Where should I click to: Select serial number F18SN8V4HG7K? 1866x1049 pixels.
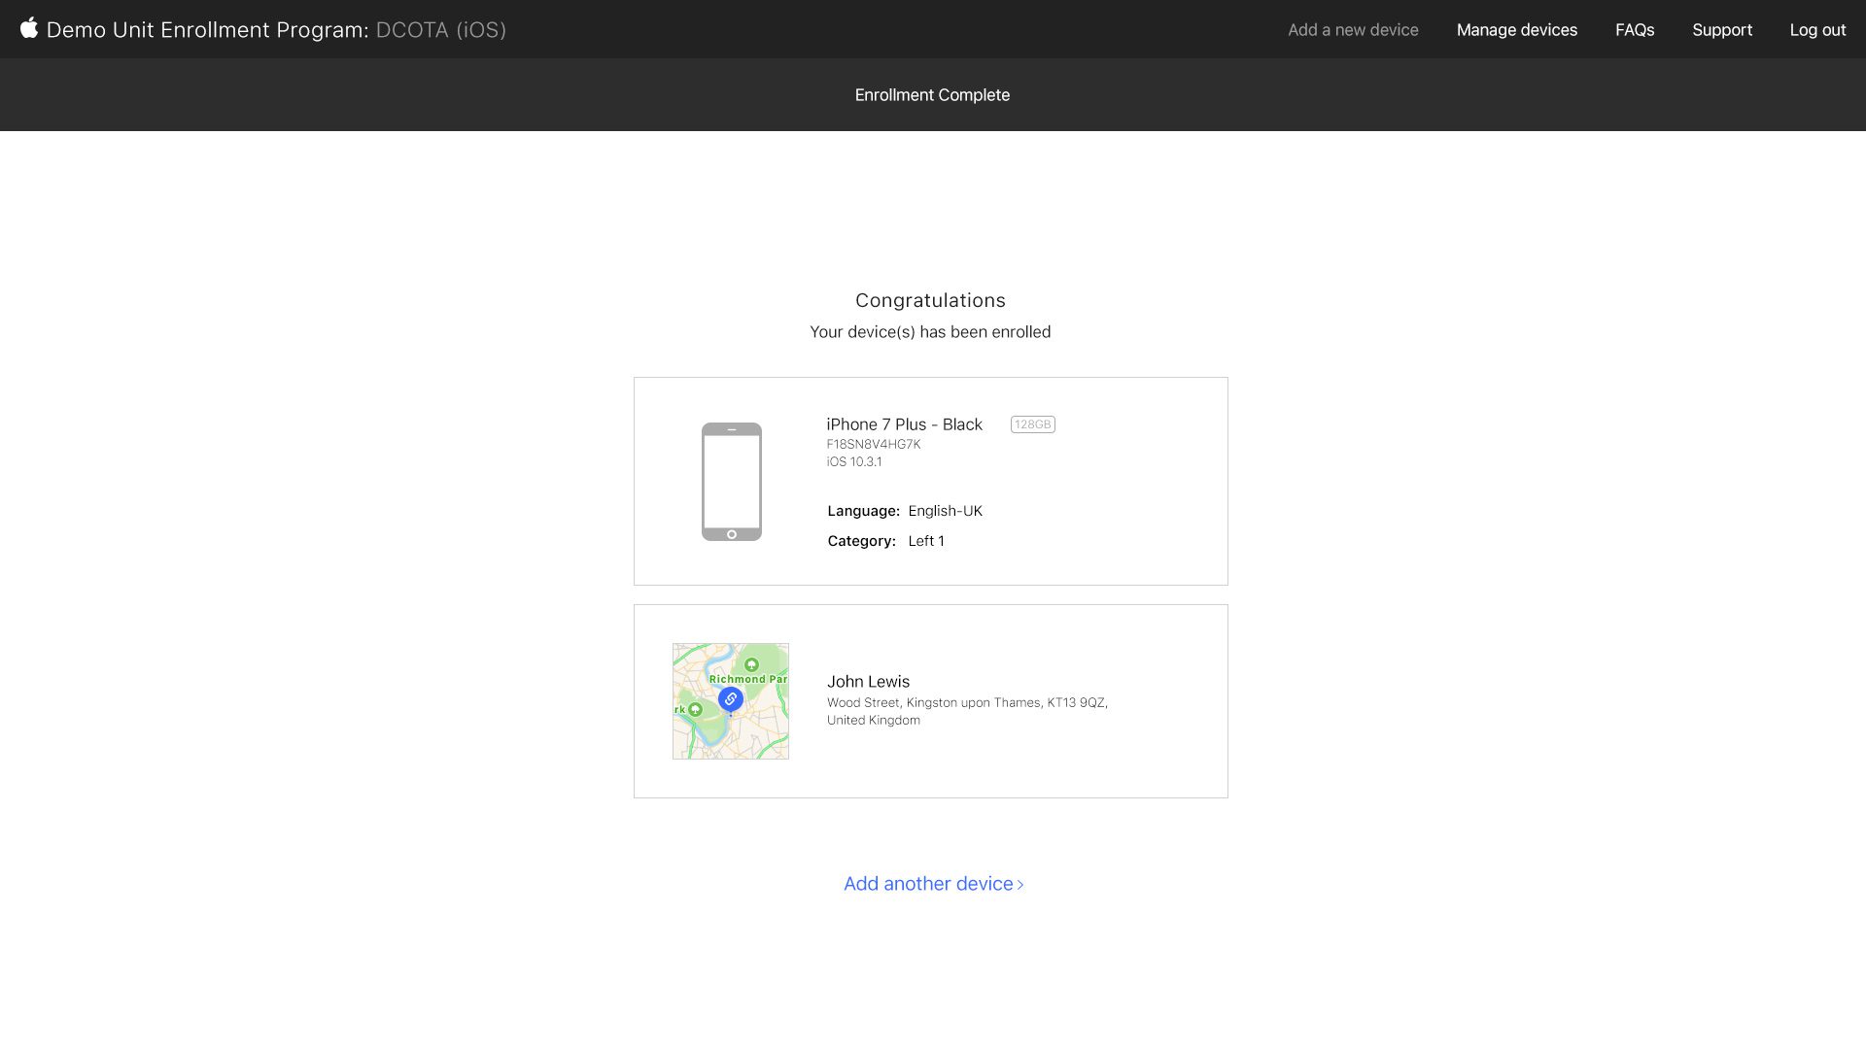(874, 445)
